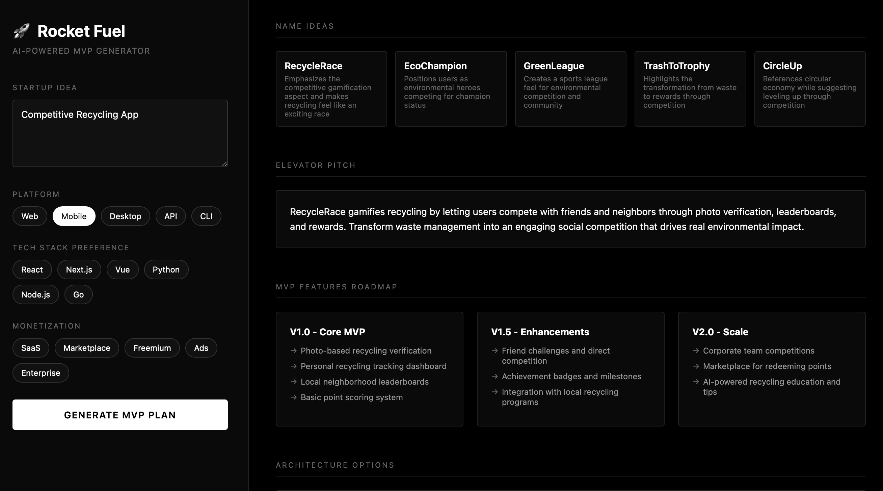Select the Ads monetization option
Viewport: 883px width, 491px height.
click(201, 348)
